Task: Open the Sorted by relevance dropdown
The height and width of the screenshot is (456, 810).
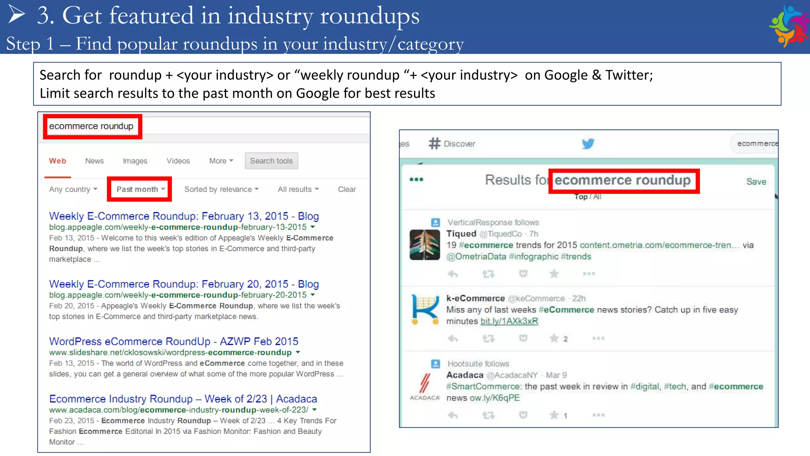Action: [221, 189]
